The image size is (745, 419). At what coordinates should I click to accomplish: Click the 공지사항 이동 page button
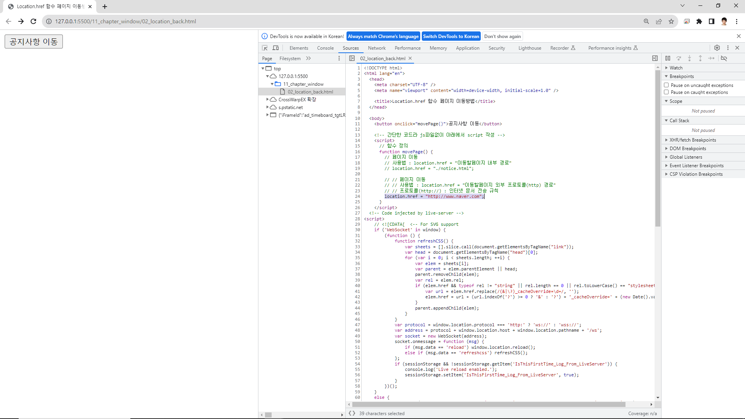[x=34, y=42]
